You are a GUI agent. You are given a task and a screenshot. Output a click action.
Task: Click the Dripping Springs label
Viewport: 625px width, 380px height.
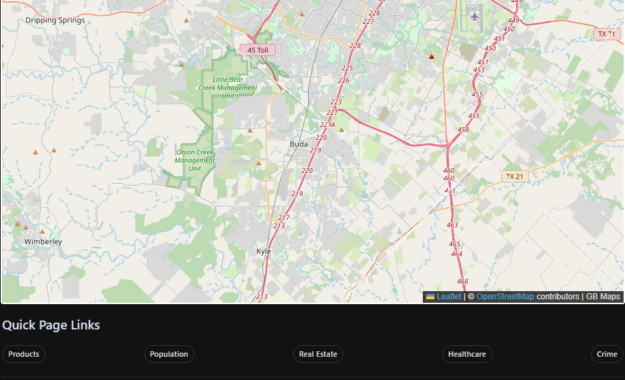[x=55, y=21]
